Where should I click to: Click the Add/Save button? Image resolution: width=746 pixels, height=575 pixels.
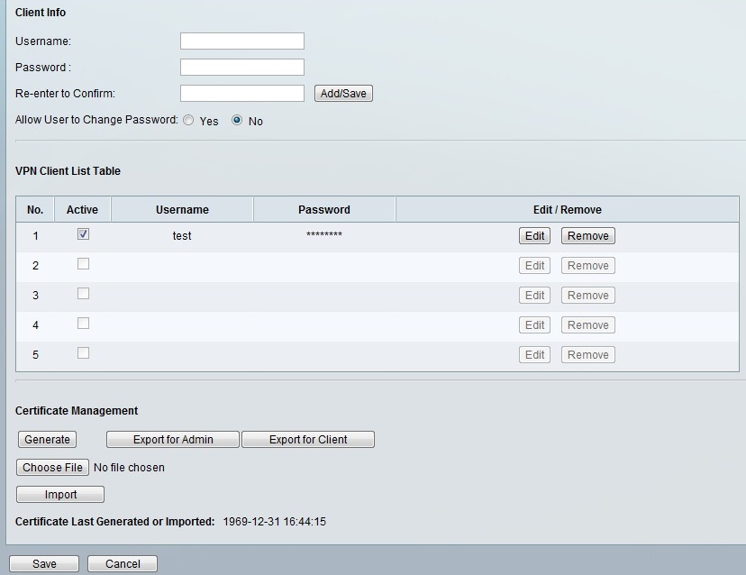coord(343,94)
